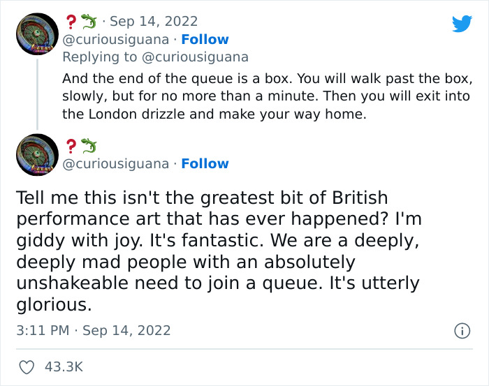Open the tweet info icon
Screen dimensions: 489x386
point(461,331)
